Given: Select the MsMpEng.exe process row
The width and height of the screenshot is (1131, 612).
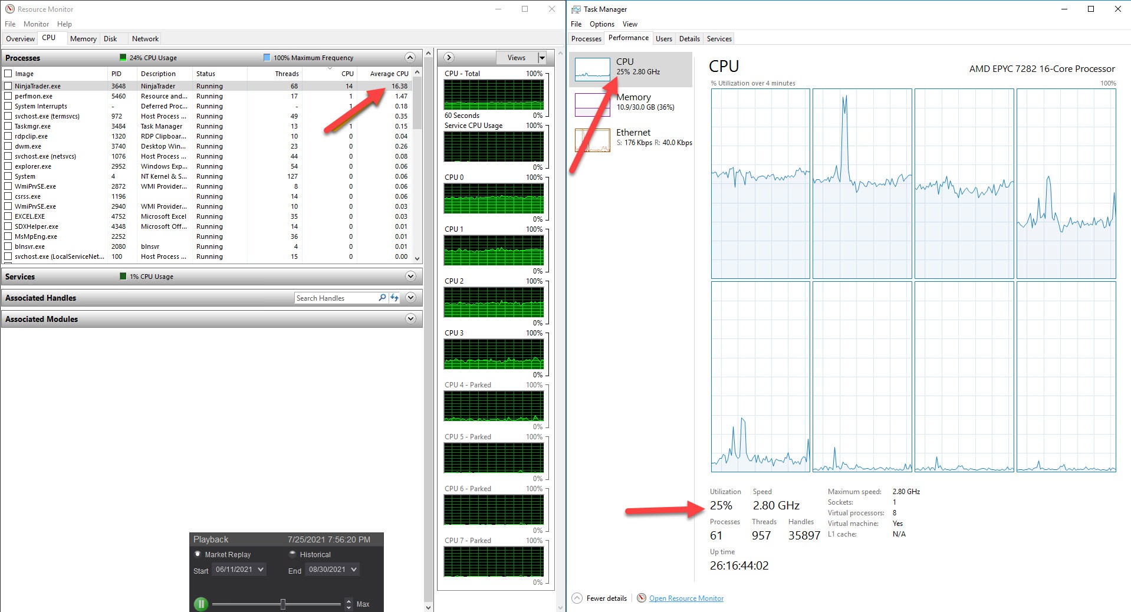Looking at the screenshot, I should [206, 236].
